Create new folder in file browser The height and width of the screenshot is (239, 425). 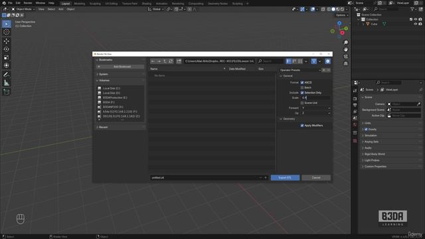click(x=179, y=61)
